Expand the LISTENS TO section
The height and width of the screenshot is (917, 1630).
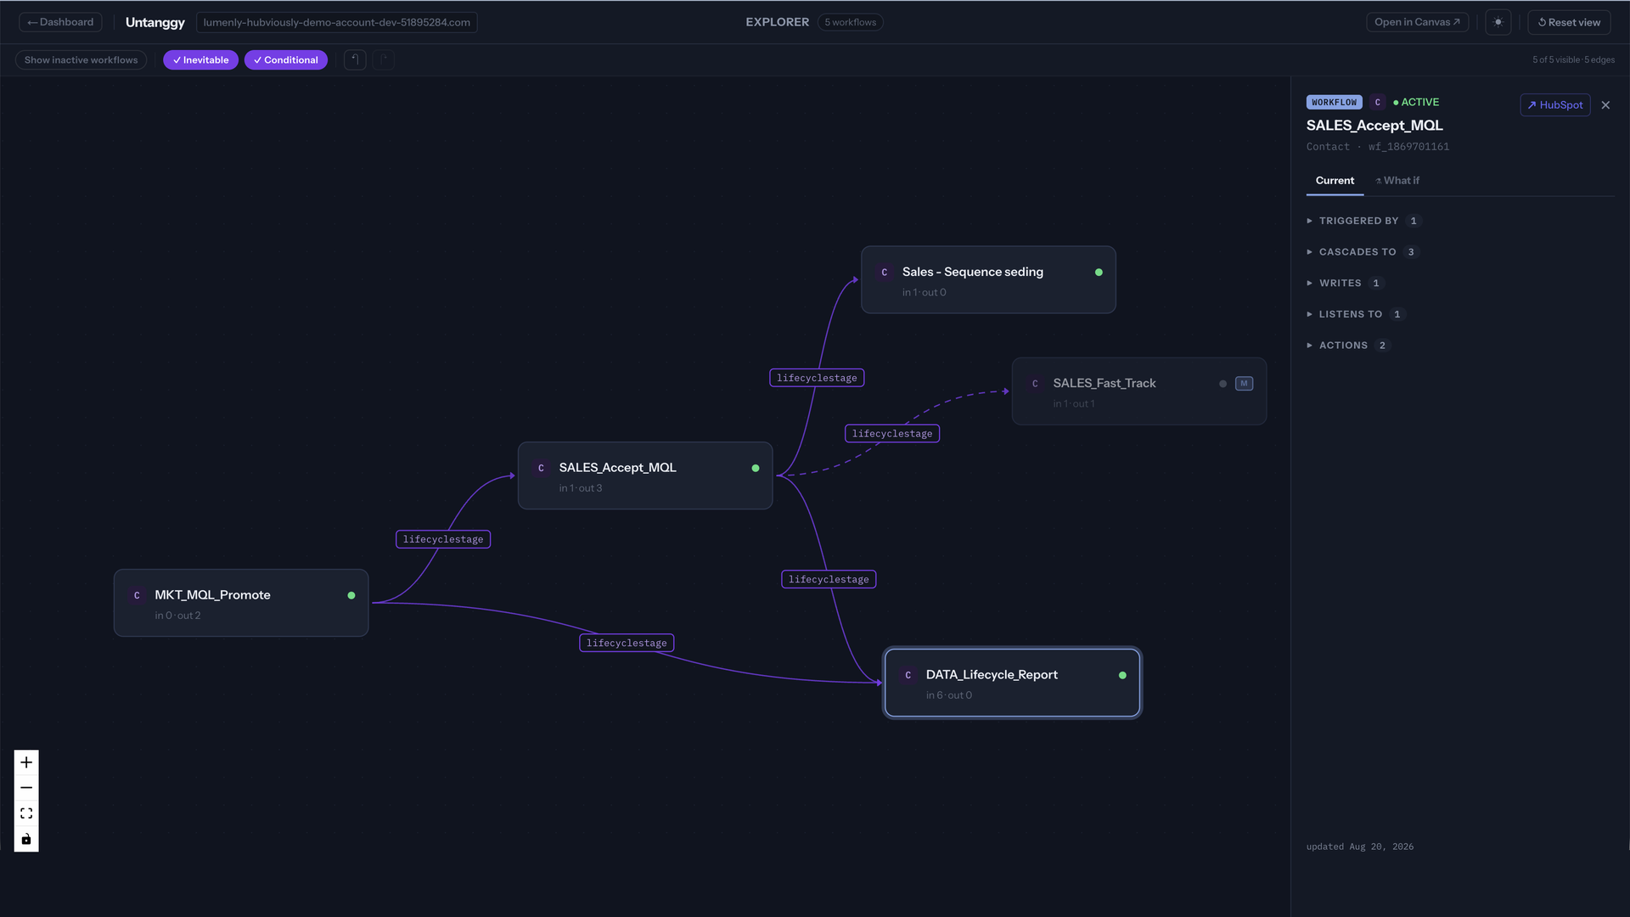pos(1355,314)
